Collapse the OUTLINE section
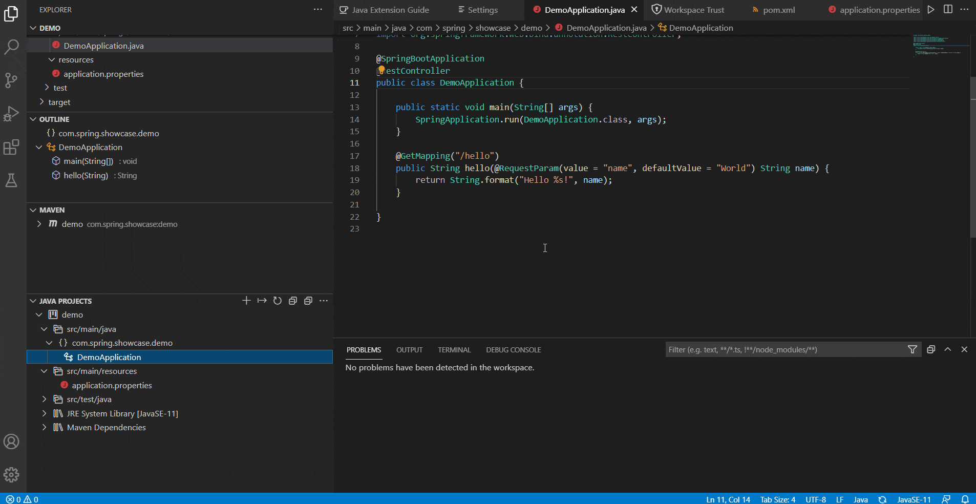 point(33,119)
